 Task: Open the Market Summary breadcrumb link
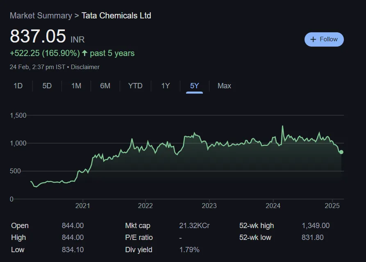tap(41, 16)
